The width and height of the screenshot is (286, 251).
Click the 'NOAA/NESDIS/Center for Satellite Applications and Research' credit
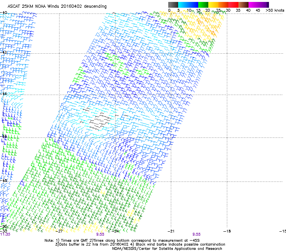click(167, 249)
